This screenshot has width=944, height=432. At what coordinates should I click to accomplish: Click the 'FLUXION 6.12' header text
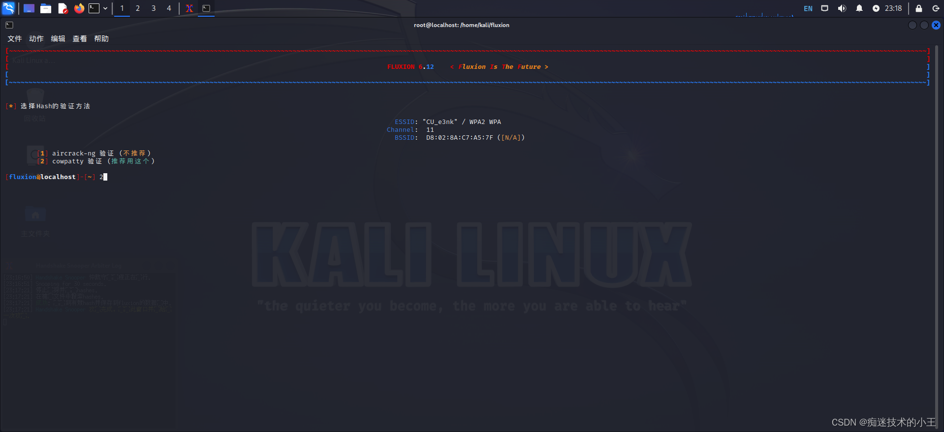410,67
